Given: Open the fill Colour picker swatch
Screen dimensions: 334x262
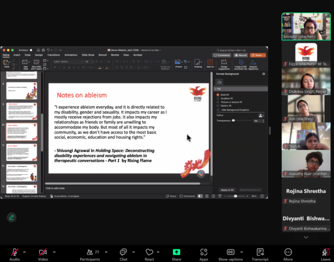Looking at the screenshot, I should [261, 115].
